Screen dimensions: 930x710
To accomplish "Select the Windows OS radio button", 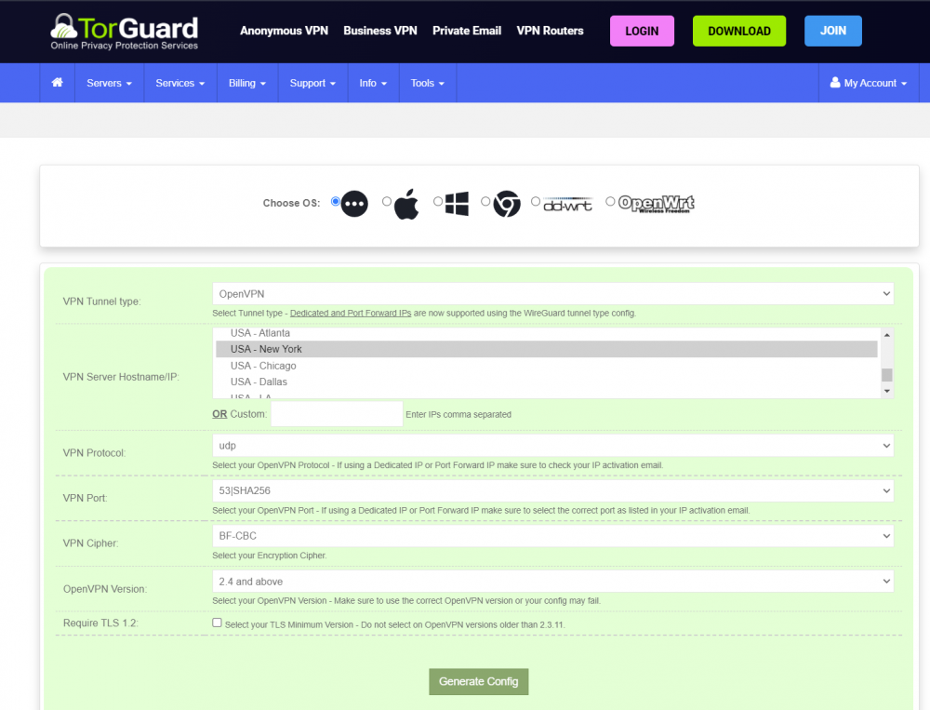I will point(438,201).
